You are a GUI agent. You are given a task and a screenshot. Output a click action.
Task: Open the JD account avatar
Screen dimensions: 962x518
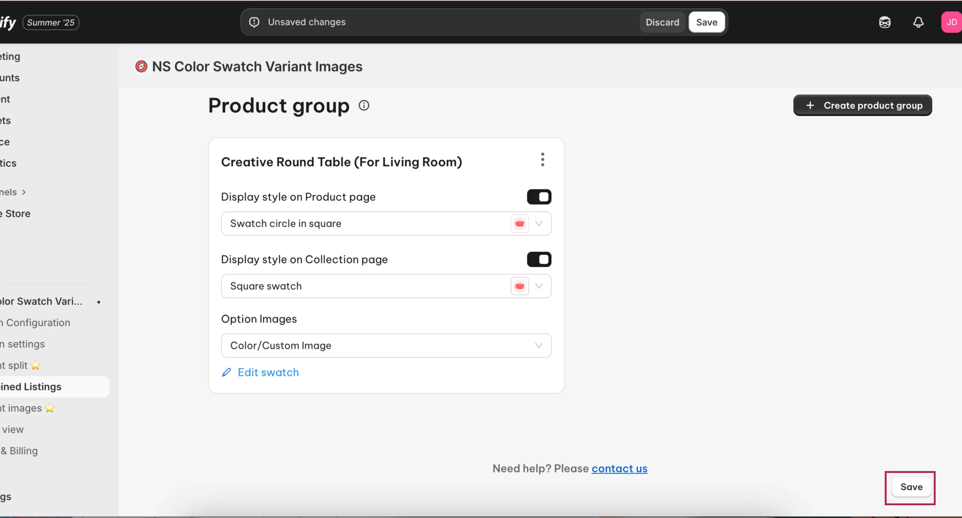tap(951, 22)
